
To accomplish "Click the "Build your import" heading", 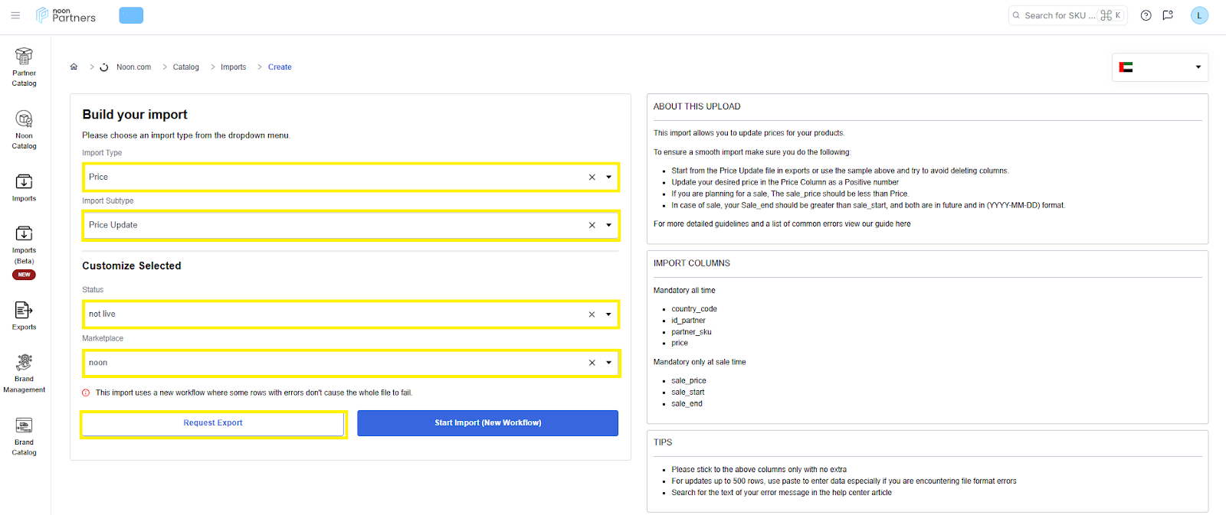I will (x=135, y=114).
